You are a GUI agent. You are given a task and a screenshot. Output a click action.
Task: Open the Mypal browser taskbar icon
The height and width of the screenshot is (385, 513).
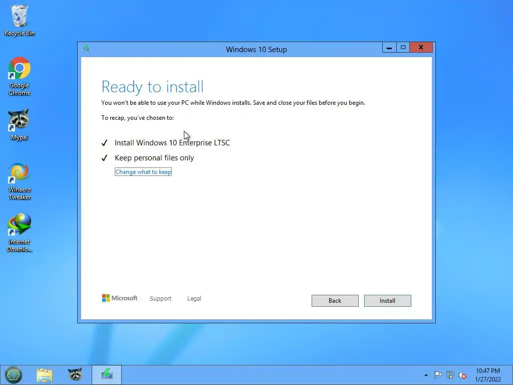(75, 374)
